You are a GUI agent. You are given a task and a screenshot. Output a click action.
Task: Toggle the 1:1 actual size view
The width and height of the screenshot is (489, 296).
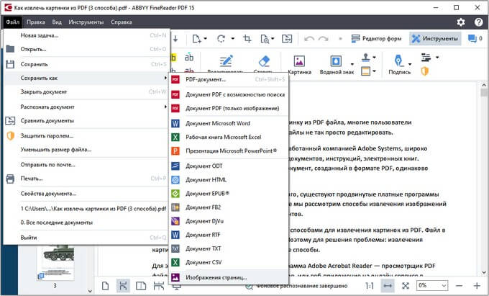coord(369,286)
